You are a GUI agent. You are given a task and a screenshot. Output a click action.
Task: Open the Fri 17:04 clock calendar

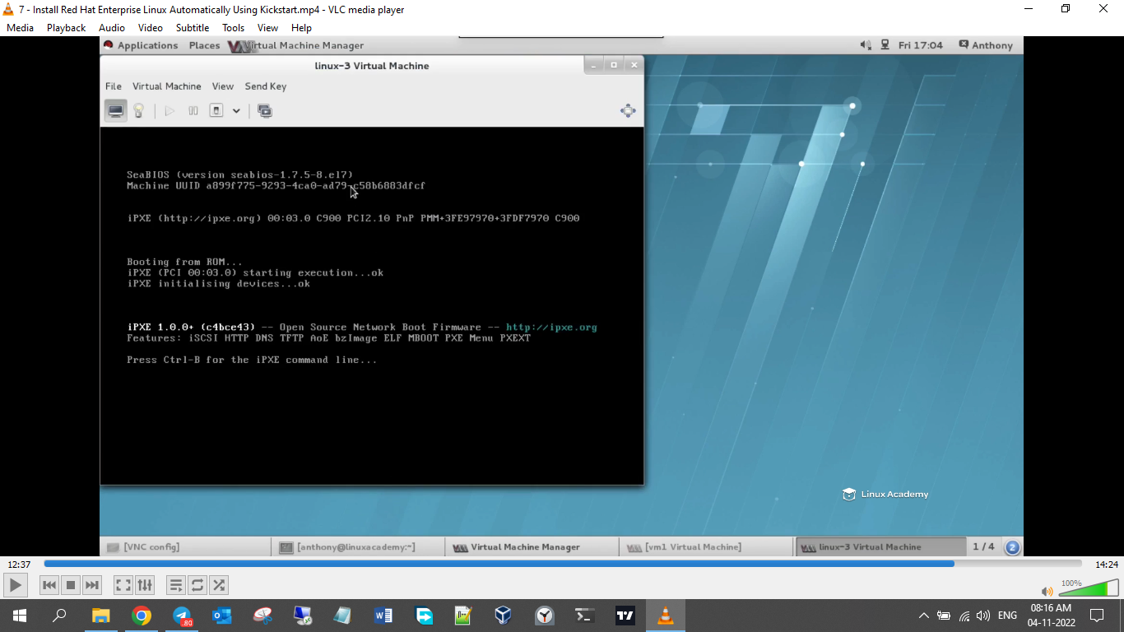click(921, 45)
